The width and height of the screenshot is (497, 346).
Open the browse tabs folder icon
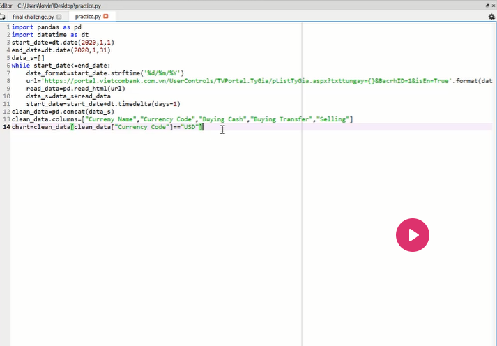click(2, 17)
